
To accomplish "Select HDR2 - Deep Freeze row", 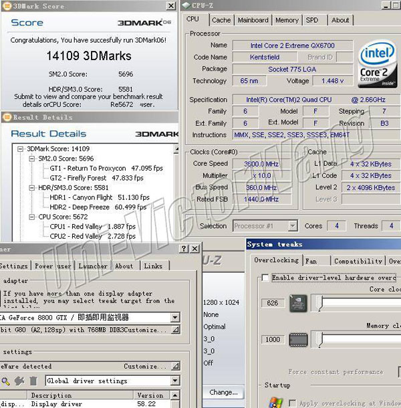I will pos(98,207).
